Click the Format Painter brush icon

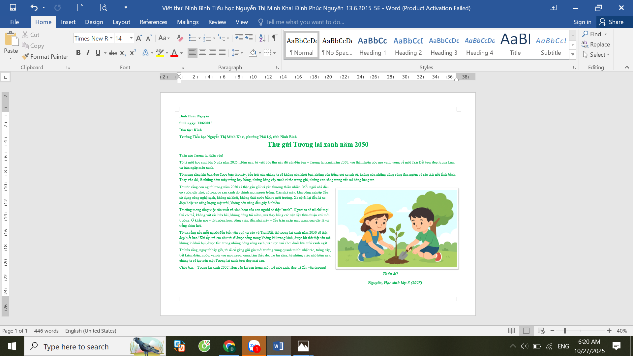coord(25,57)
